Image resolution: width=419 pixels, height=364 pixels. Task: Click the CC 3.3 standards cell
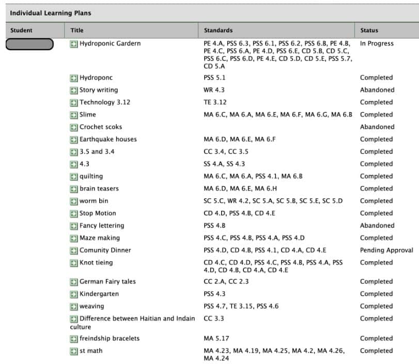tap(214, 318)
